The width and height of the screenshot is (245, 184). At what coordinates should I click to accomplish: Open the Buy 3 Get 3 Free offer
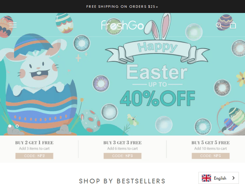122,143
